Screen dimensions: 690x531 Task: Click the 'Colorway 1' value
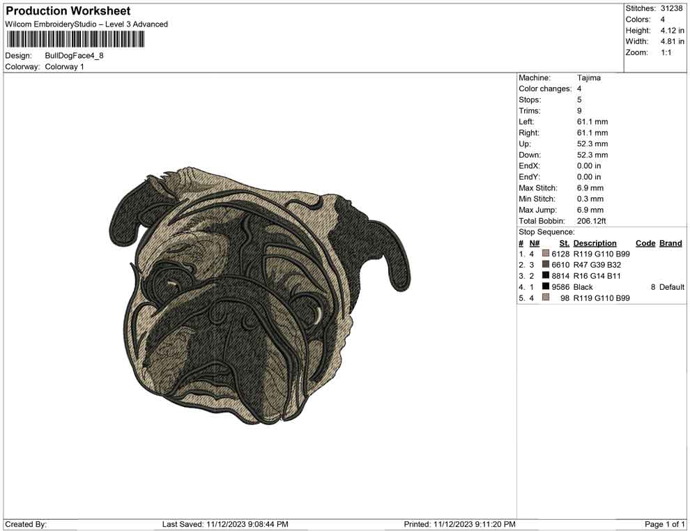tap(64, 67)
